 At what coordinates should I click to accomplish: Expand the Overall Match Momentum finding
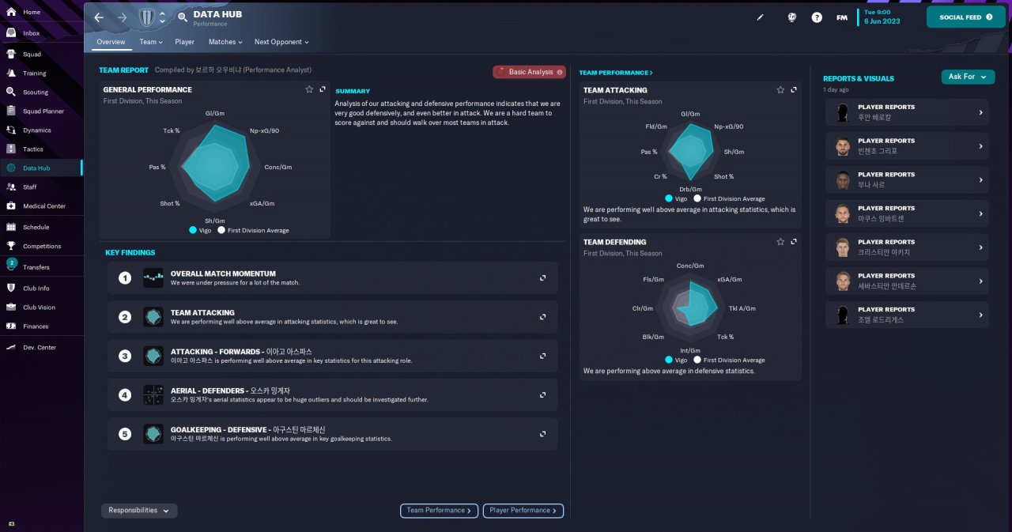coord(543,277)
